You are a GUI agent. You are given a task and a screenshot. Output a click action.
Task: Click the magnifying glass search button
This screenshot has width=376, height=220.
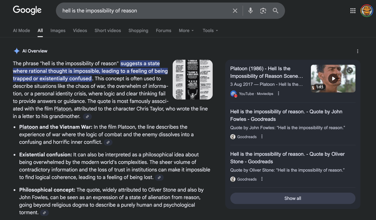(276, 11)
